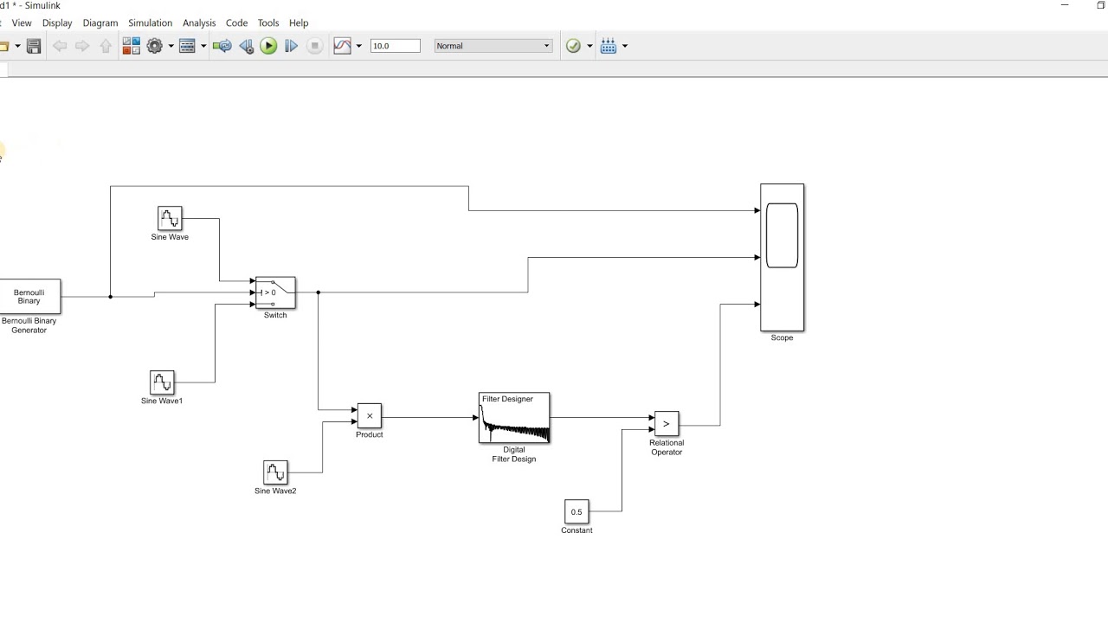Screen dimensions: 1108x623
Task: Select the Switch block
Action: (x=275, y=292)
